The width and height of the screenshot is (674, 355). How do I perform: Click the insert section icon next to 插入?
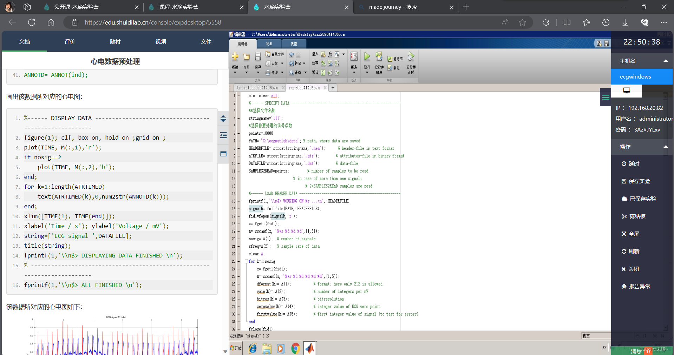coord(323,54)
